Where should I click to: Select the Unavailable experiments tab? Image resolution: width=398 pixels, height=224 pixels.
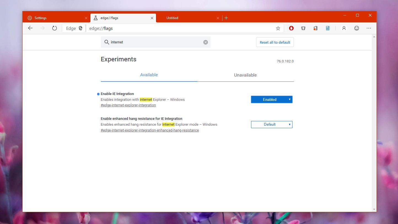pos(245,75)
